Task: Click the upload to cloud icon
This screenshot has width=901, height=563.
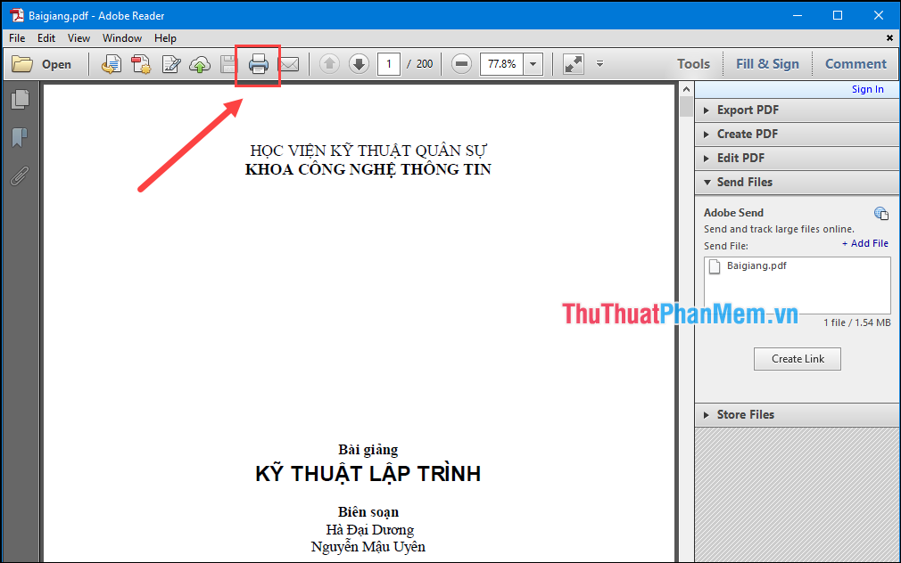Action: pyautogui.click(x=200, y=64)
